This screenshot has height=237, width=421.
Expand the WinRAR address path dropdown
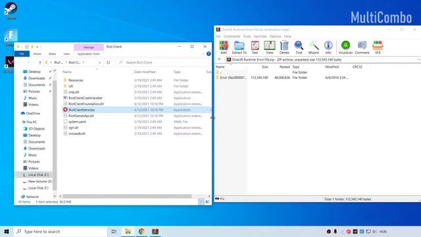418,60
